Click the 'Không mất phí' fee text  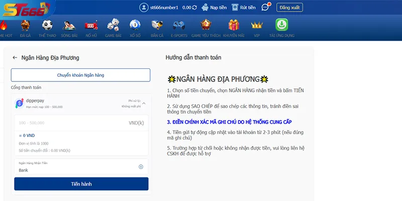131,107
